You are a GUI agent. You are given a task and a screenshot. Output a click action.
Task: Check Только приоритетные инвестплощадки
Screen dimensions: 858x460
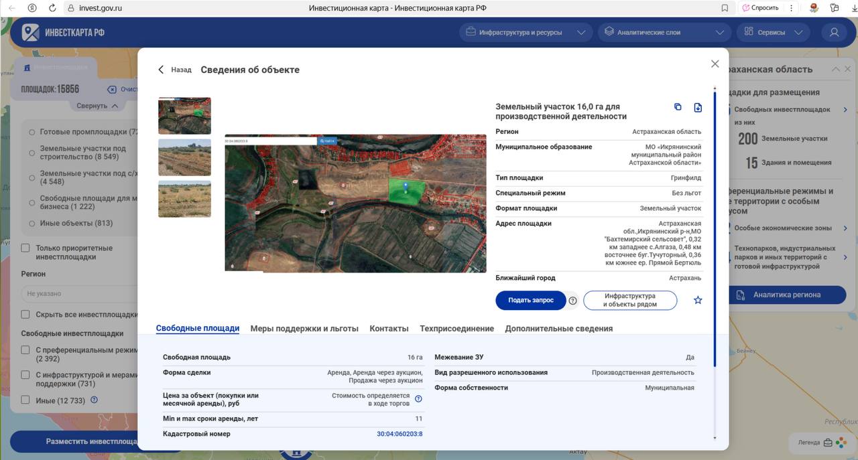[25, 248]
